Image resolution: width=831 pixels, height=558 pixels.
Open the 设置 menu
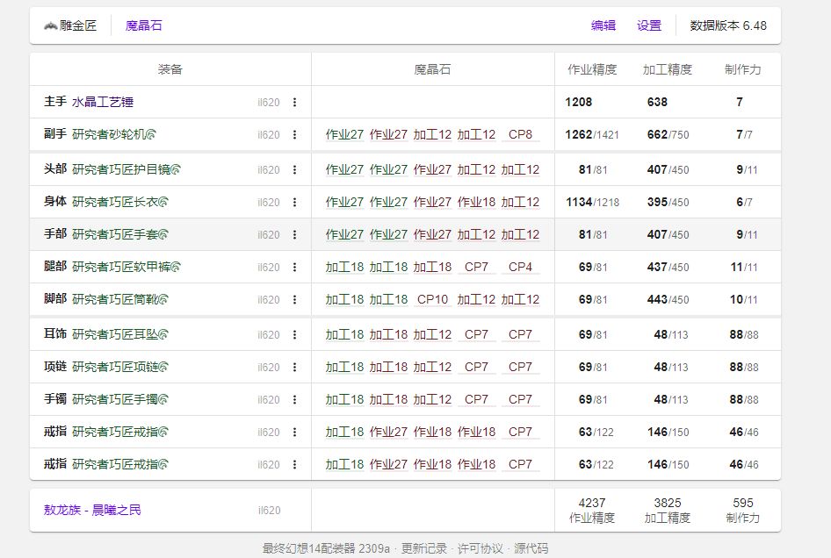tap(649, 25)
